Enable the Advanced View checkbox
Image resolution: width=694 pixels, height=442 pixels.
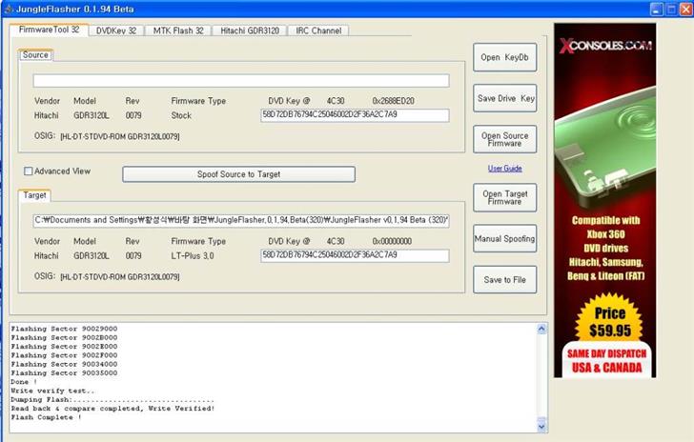point(29,171)
